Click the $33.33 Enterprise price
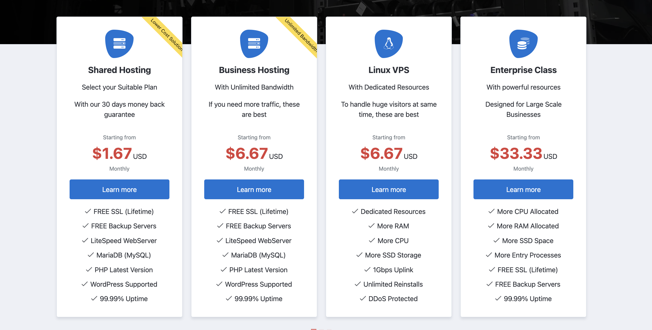Image resolution: width=652 pixels, height=330 pixels. click(516, 154)
